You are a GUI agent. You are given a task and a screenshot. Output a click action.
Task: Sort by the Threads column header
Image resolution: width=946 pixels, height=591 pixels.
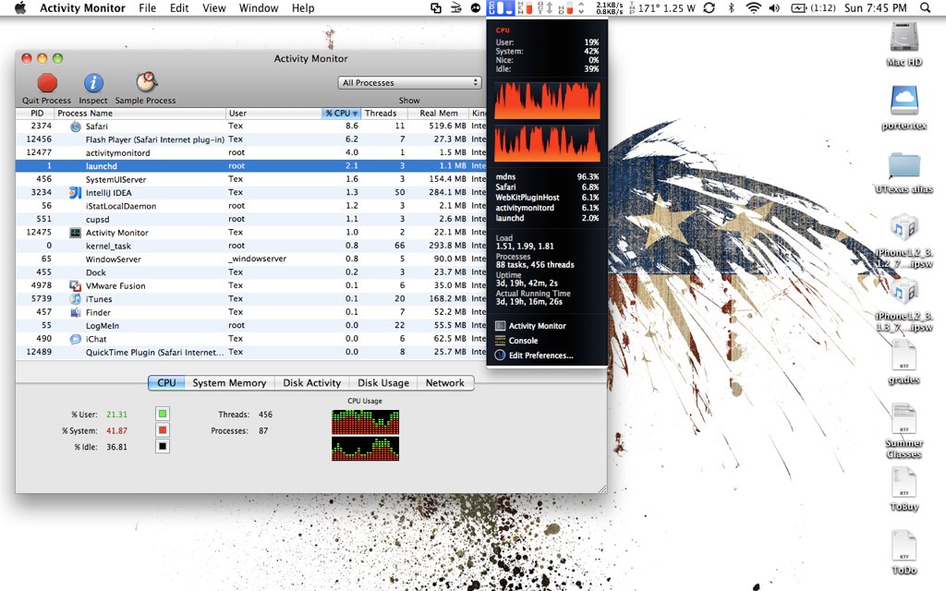384,114
